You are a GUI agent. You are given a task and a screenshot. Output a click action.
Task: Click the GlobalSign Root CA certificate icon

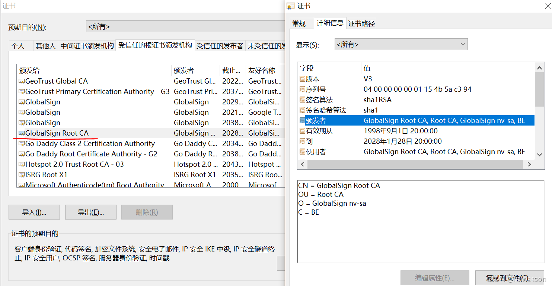(x=22, y=133)
